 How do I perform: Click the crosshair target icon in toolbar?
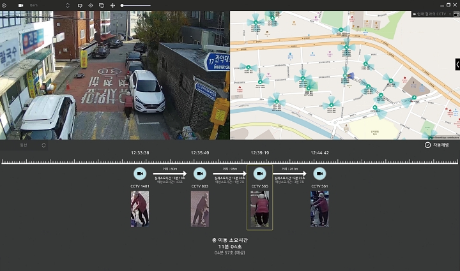[91, 5]
